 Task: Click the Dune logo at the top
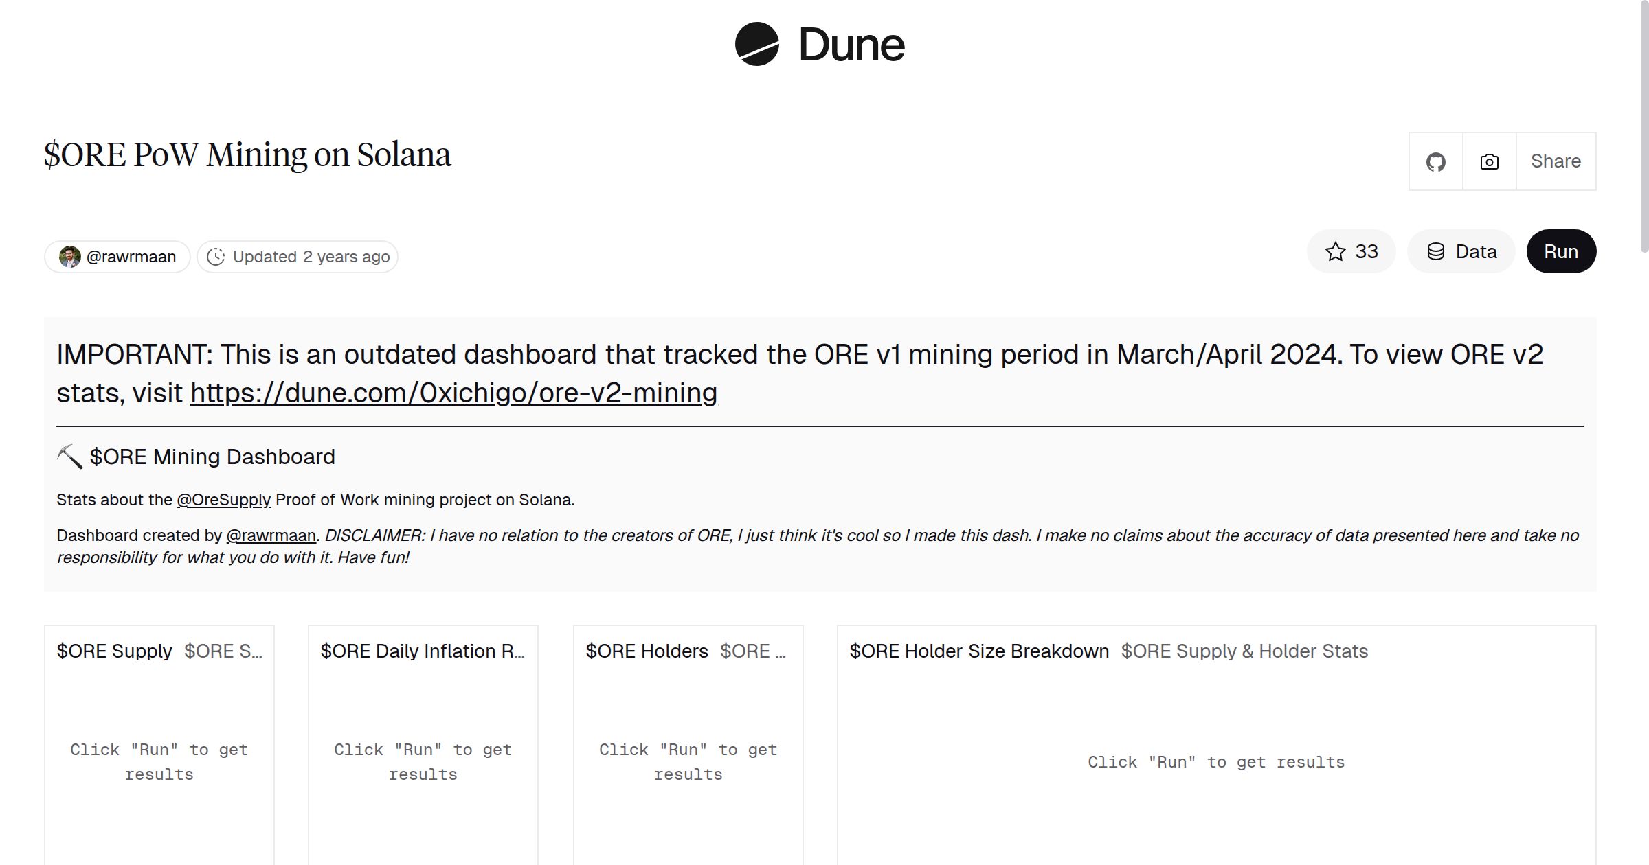click(x=820, y=44)
